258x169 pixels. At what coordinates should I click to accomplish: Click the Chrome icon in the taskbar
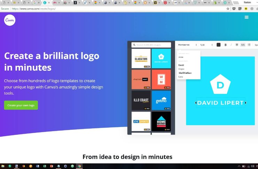click(x=79, y=166)
